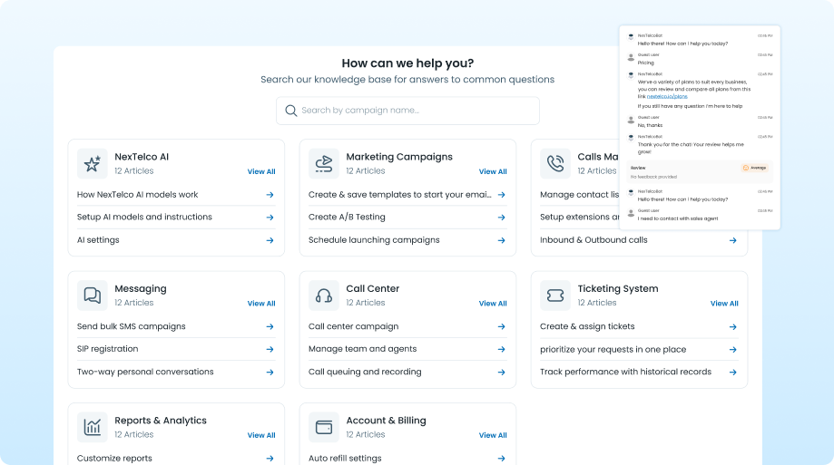Click the Call Center headset icon
Image resolution: width=834 pixels, height=465 pixels.
pyautogui.click(x=324, y=295)
